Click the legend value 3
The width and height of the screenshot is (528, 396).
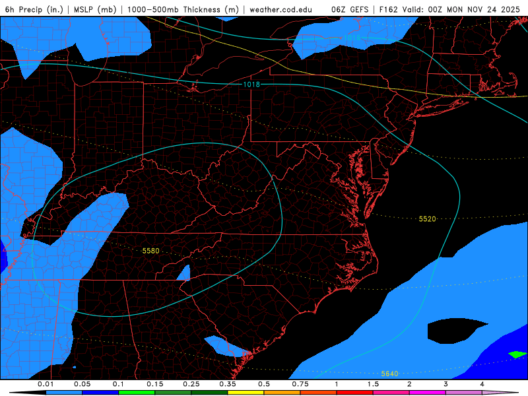(x=446, y=384)
